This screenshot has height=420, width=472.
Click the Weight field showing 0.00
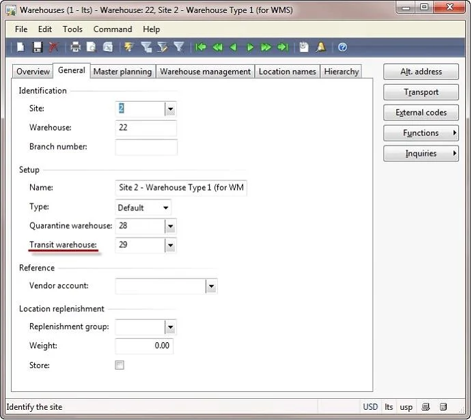[x=144, y=346]
